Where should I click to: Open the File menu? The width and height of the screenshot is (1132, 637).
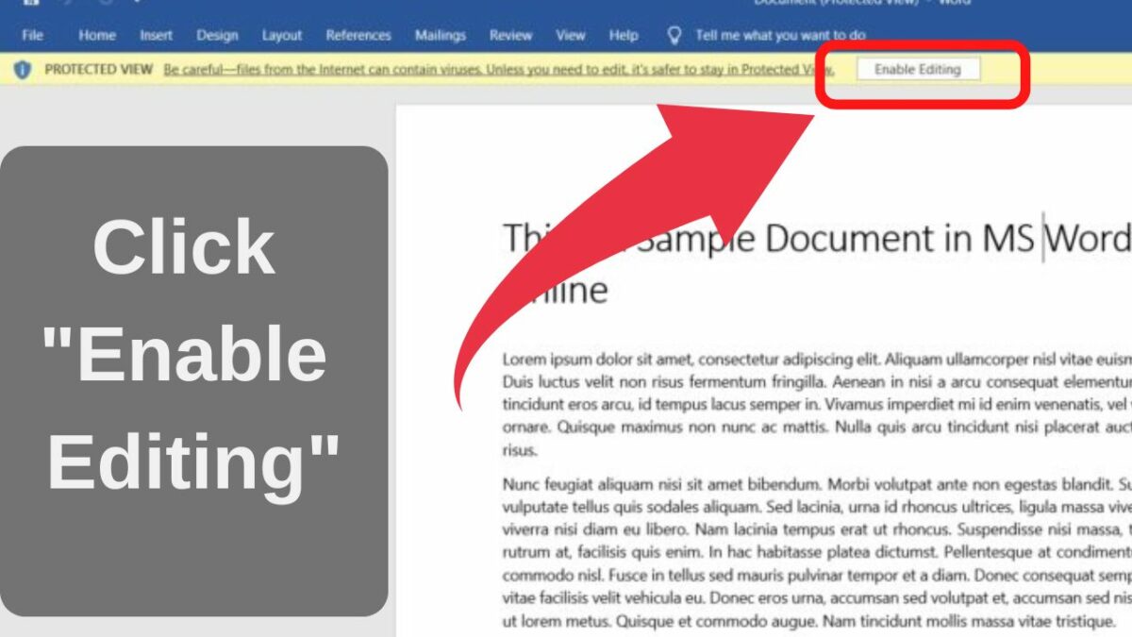pyautogui.click(x=32, y=35)
